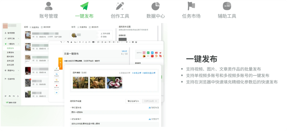Open the 数据中心 pie chart icon
This screenshot has height=131, width=287.
point(155,6)
